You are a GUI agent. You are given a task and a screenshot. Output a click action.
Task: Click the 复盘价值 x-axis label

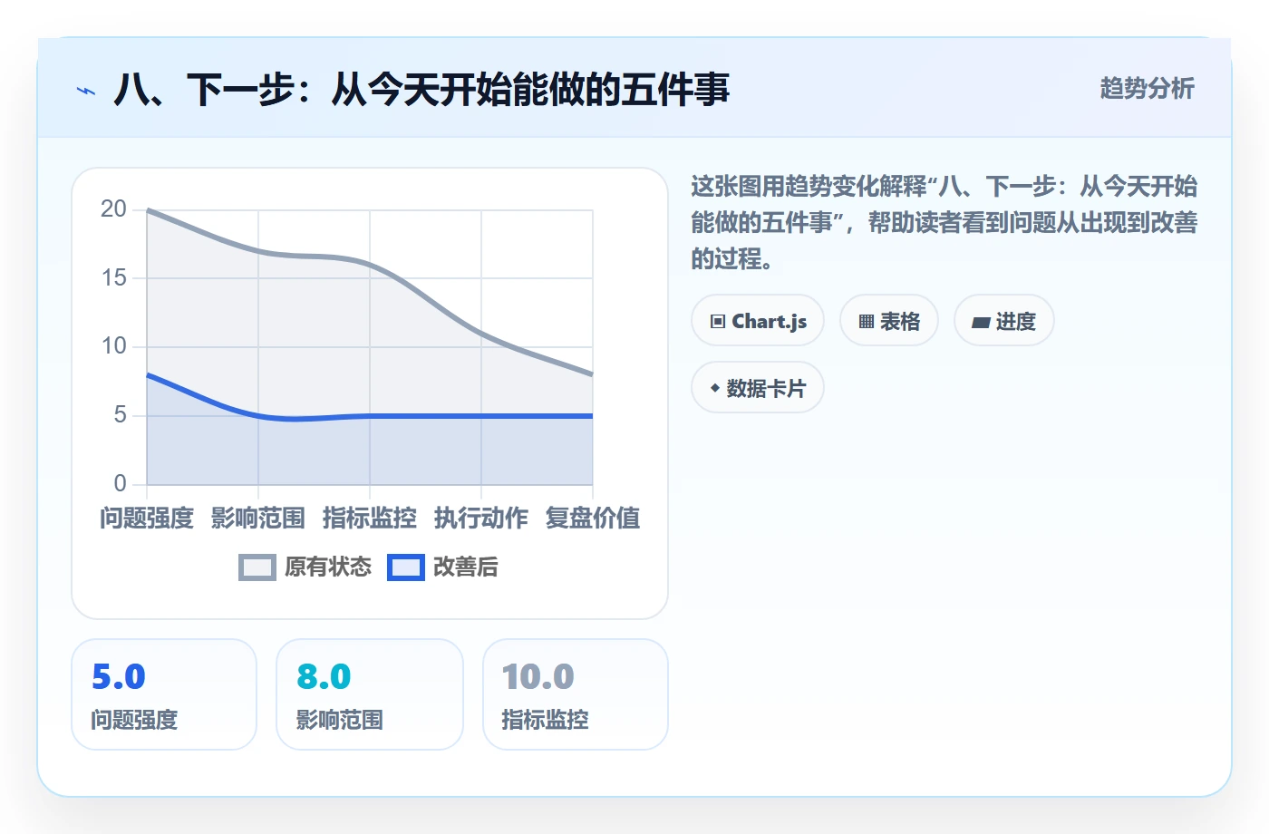tap(593, 518)
